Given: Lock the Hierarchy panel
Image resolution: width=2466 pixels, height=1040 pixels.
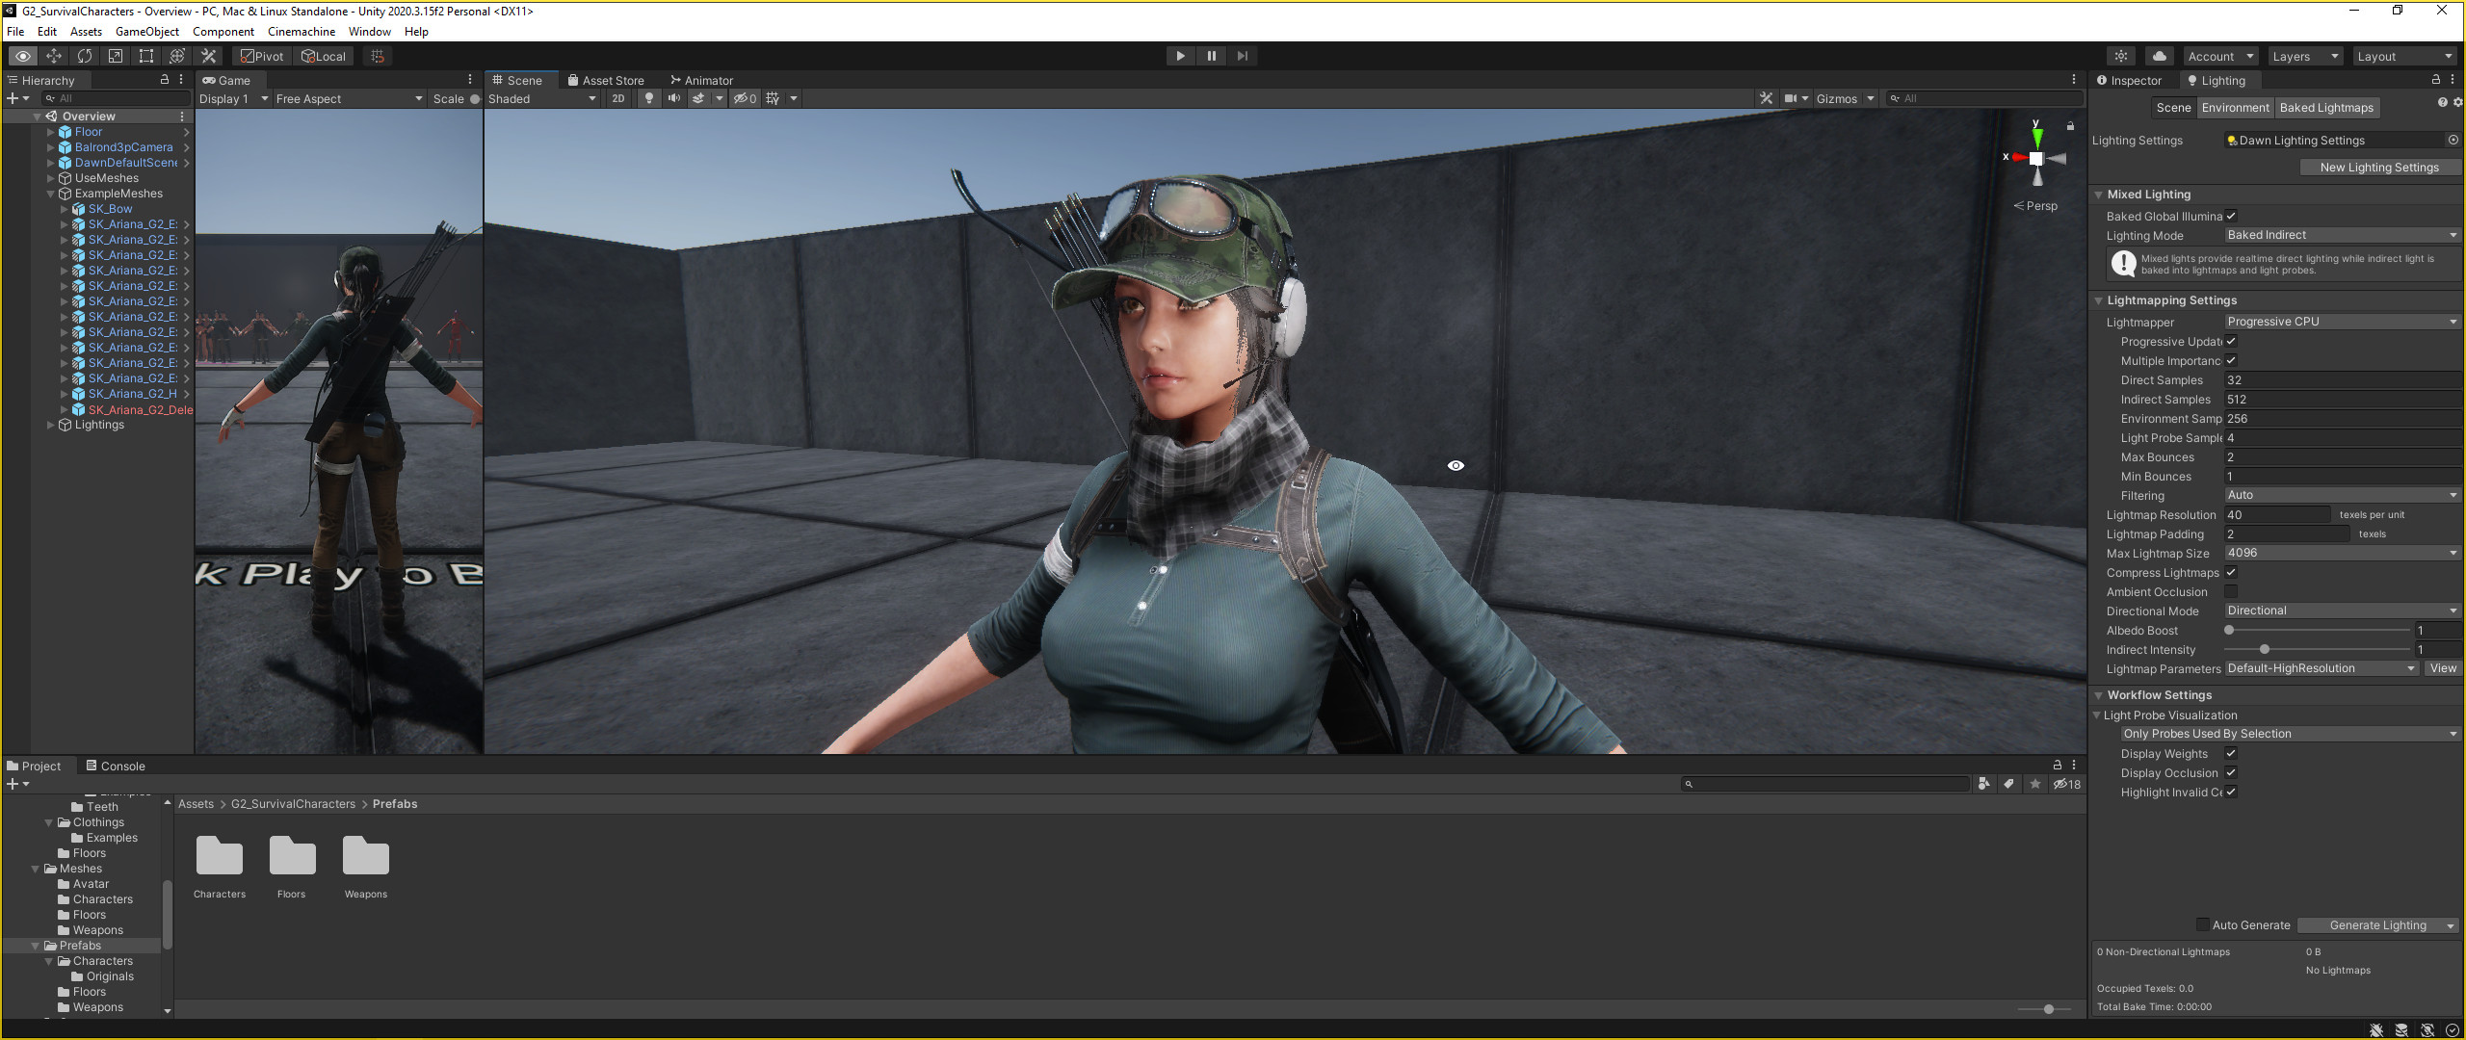Looking at the screenshot, I should coord(165,80).
